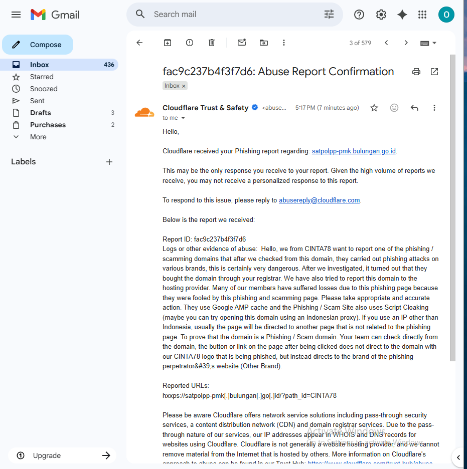This screenshot has width=467, height=469.
Task: Click the abusereply@cloudflare.com link
Action: (x=319, y=200)
